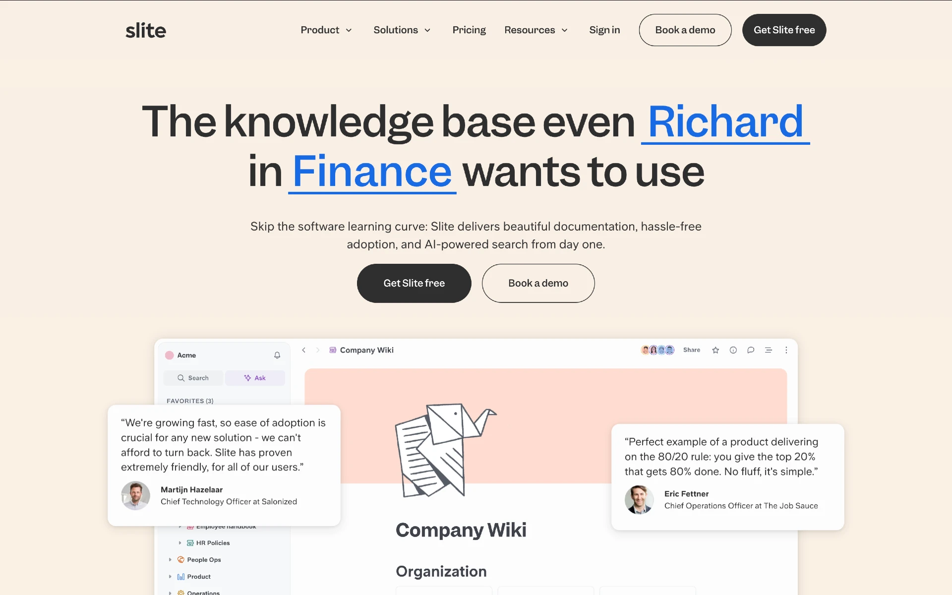Click the Pricing menu item
Image resolution: width=952 pixels, height=595 pixels.
(x=469, y=29)
